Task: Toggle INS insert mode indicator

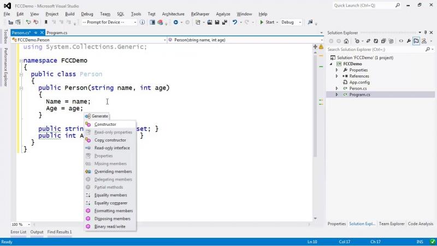Action: pos(420,242)
